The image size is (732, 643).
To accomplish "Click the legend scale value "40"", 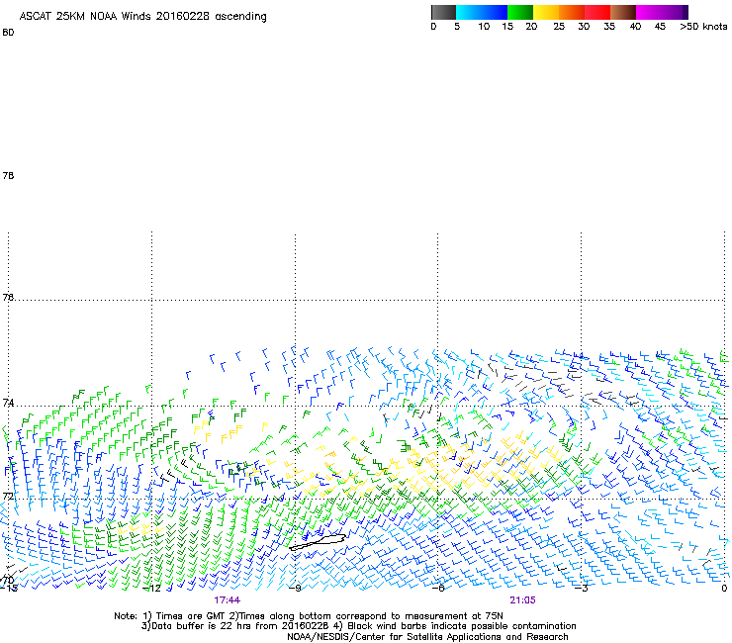I will click(635, 27).
